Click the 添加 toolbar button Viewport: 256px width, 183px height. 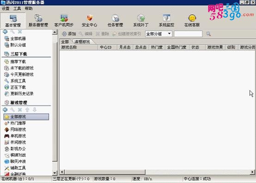click(69, 34)
